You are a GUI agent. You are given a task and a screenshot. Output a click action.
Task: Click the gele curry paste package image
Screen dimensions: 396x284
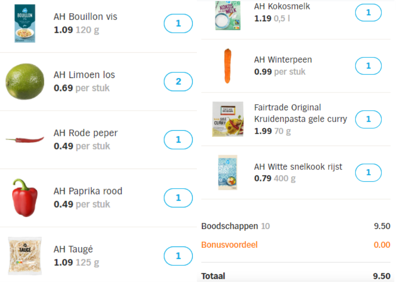click(x=228, y=119)
